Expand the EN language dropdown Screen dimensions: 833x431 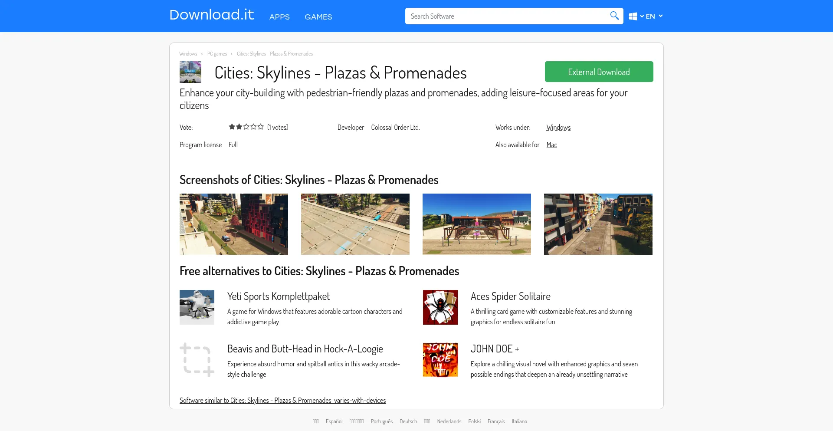click(x=654, y=16)
